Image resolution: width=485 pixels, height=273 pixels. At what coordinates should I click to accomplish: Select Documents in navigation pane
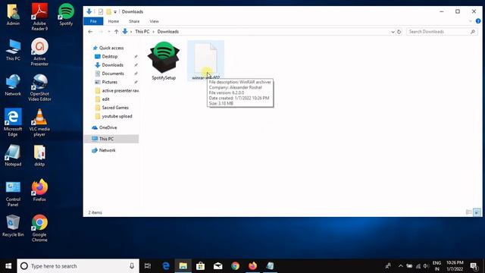coord(113,74)
